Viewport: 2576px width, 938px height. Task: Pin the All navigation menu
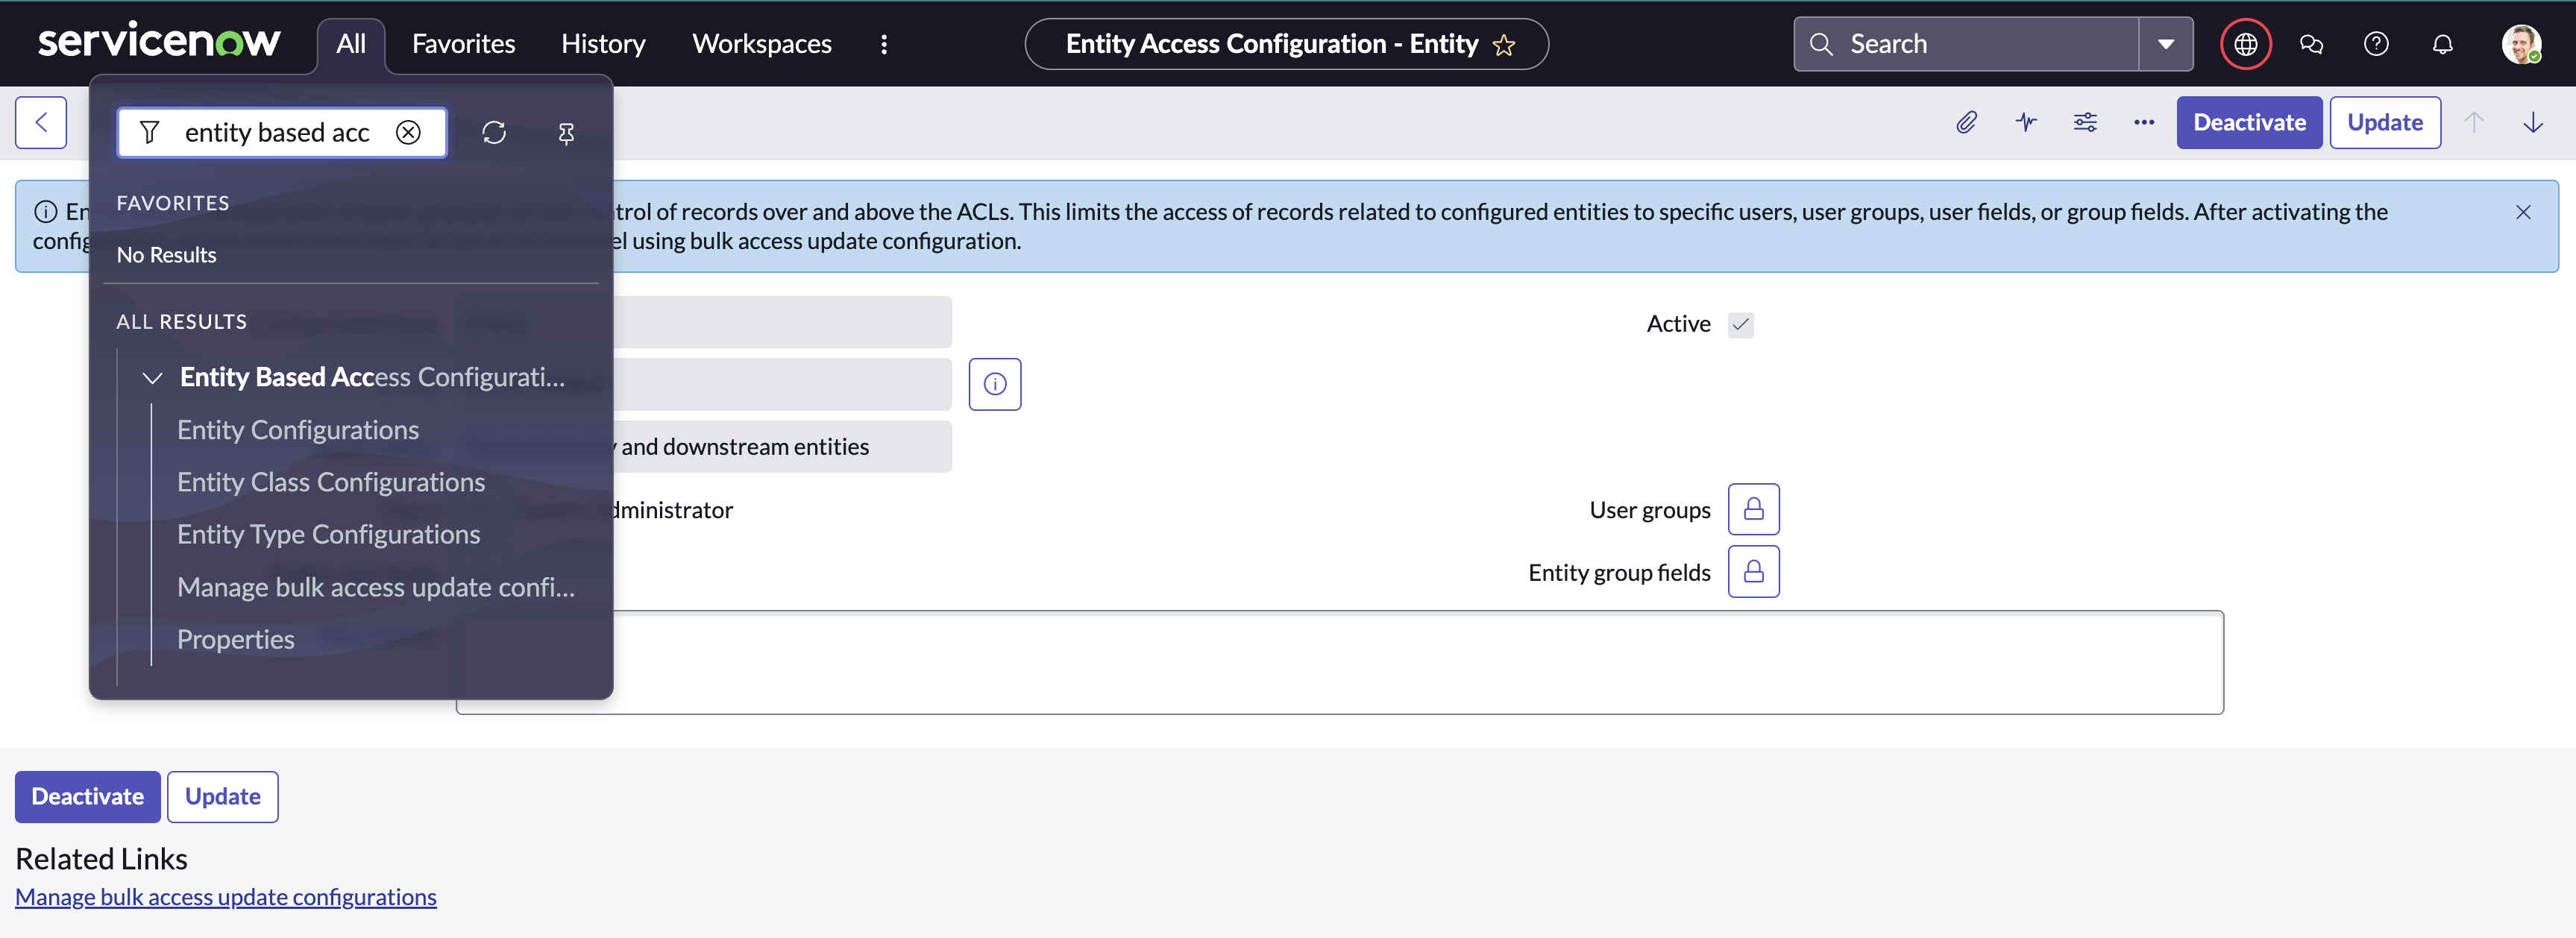(x=566, y=133)
